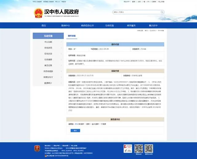Click the red government agency badge in footer
The image size is (197, 159).
pos(37,148)
